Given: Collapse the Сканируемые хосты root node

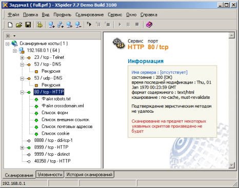Looking at the screenshot, I should (7, 44).
